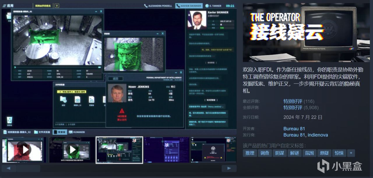Image resolution: width=373 pixels, height=178 pixels.
Task: Click the 调查 tag
Action: 265,153
